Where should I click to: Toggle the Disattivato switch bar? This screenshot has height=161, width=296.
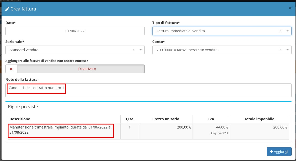coord(81,69)
